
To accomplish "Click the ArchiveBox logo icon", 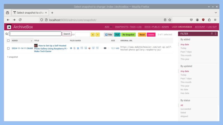I will tap(9, 27).
